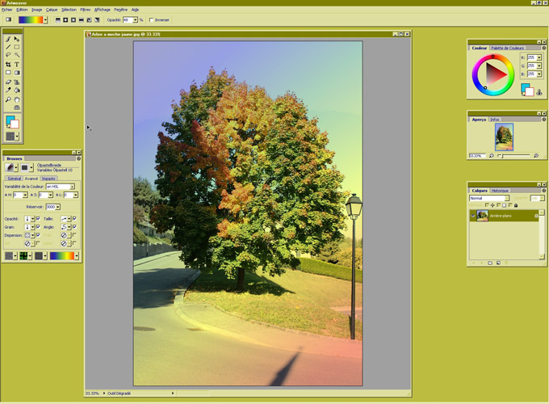Image resolution: width=549 pixels, height=404 pixels.
Task: Switch to the Historique tab
Action: pyautogui.click(x=500, y=191)
